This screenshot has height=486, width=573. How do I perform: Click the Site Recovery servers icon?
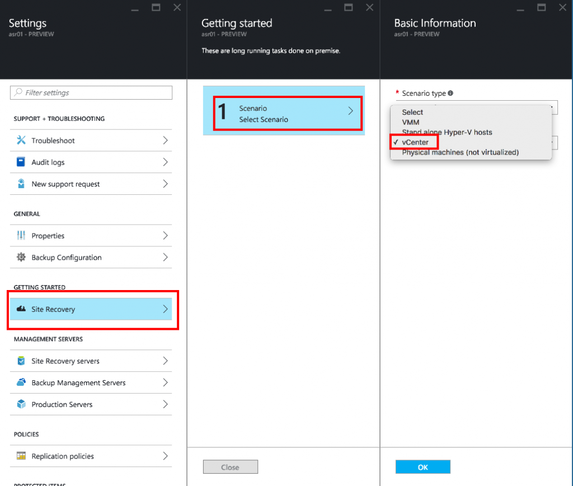coord(21,361)
